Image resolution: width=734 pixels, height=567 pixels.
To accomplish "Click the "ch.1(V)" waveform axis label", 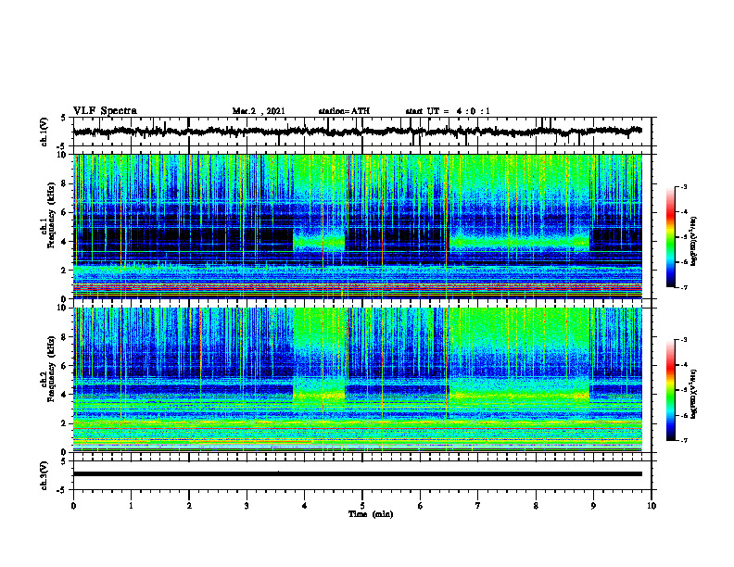I will coord(44,132).
